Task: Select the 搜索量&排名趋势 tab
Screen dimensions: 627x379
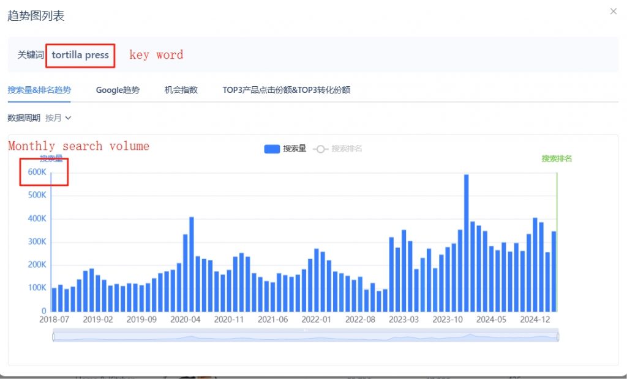Action: click(x=39, y=90)
